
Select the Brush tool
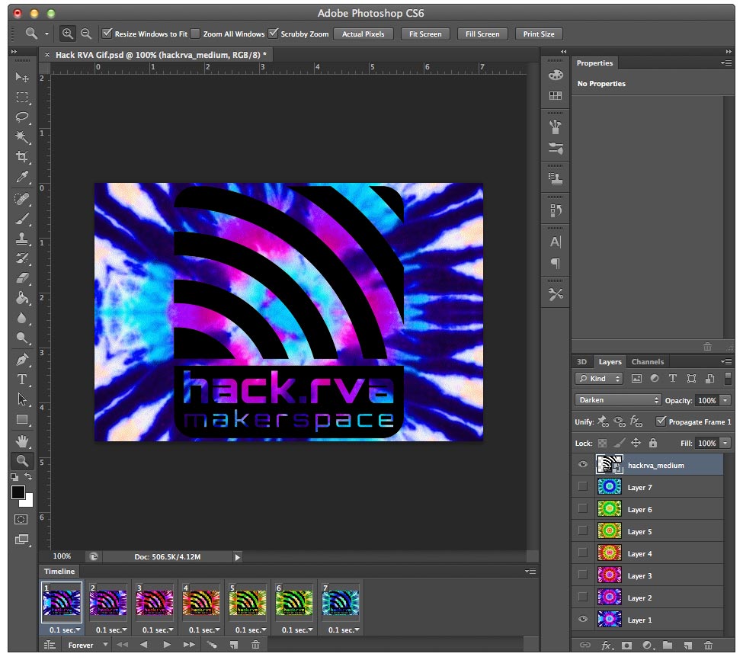tap(22, 219)
